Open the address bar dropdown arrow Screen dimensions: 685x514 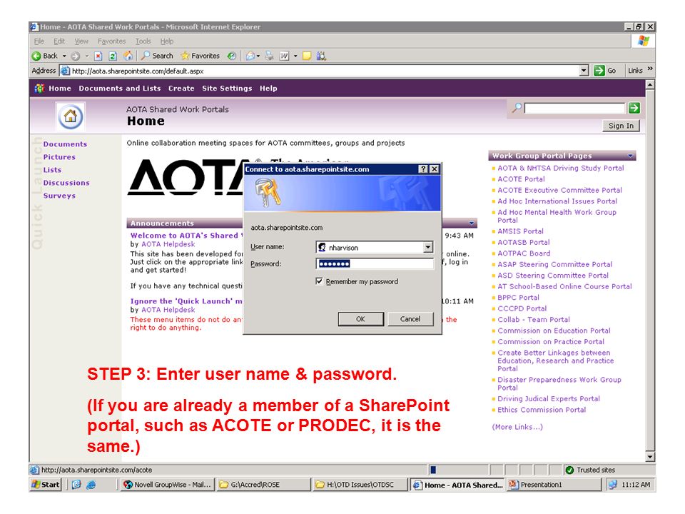(x=584, y=71)
